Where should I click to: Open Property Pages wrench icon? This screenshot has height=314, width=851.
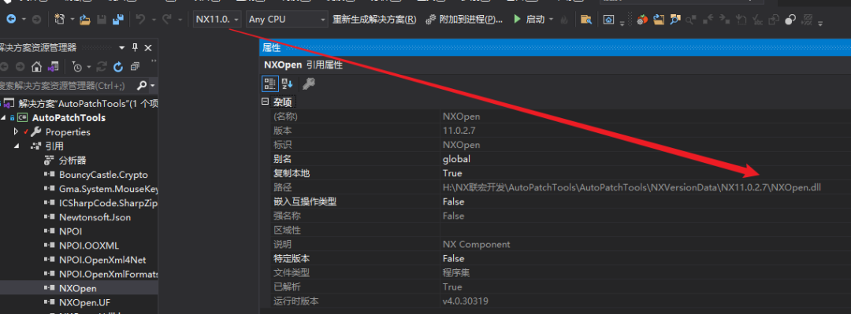point(308,83)
